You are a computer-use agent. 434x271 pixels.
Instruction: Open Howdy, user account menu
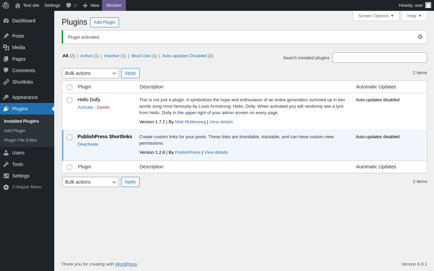pyautogui.click(x=415, y=5)
